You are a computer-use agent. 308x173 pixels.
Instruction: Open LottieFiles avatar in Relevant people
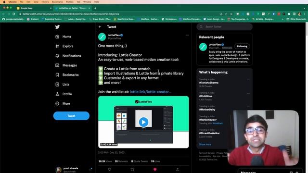[x=203, y=47]
